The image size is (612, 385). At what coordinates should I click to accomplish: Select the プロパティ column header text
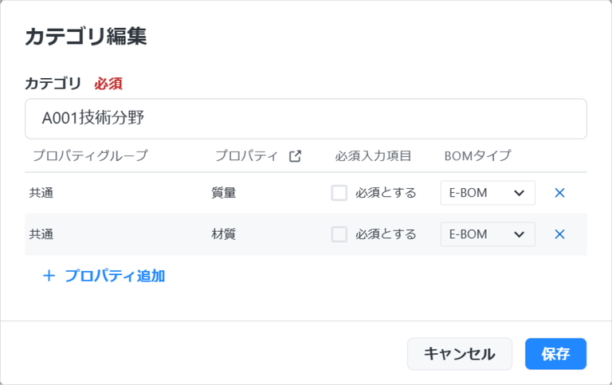(x=246, y=155)
